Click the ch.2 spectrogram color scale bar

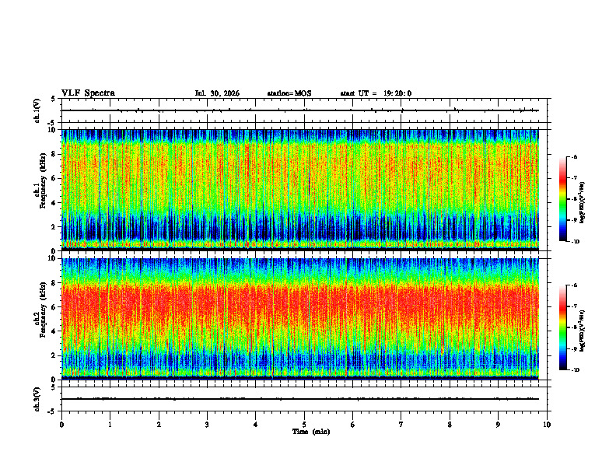click(562, 327)
